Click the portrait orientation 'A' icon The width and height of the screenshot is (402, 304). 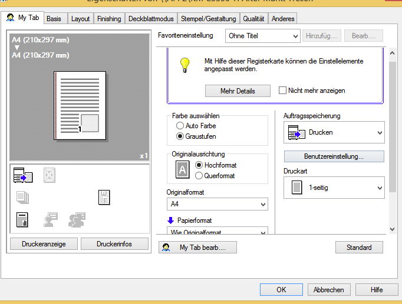click(183, 169)
